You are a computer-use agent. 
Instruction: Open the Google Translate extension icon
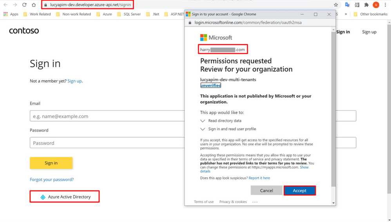(x=347, y=5)
